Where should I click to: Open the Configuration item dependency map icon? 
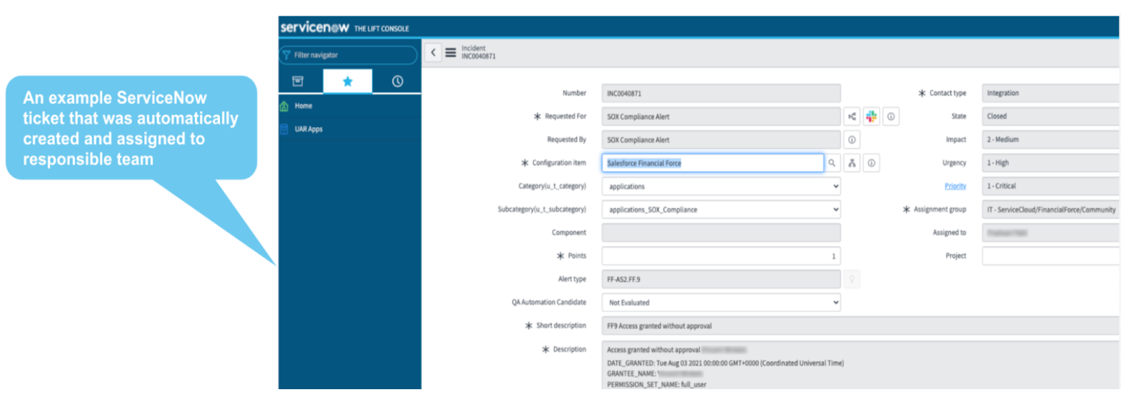click(x=852, y=163)
